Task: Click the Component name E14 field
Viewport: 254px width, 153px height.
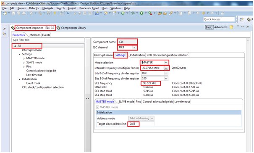Action: point(128,42)
